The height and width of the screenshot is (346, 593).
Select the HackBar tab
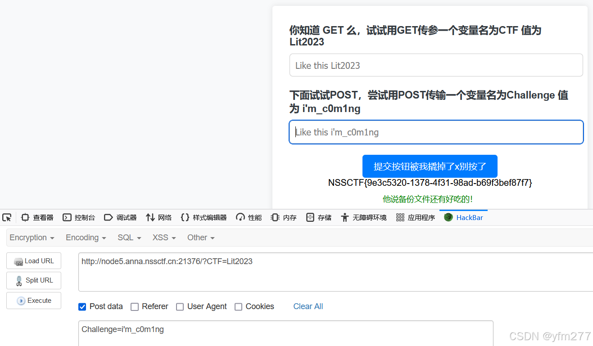(464, 217)
